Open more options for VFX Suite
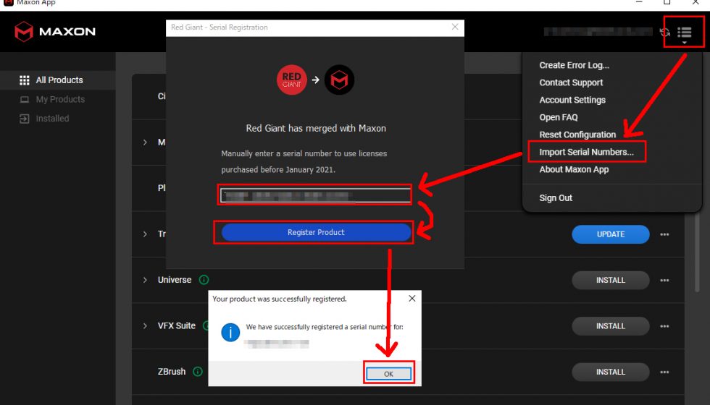The height and width of the screenshot is (405, 710). (664, 326)
